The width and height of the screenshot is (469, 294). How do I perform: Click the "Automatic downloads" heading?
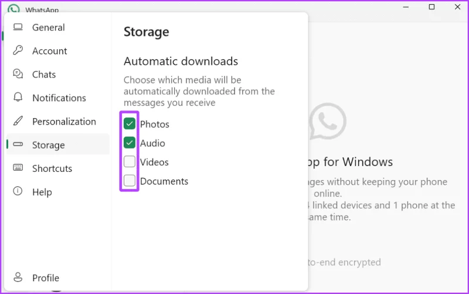click(x=181, y=61)
